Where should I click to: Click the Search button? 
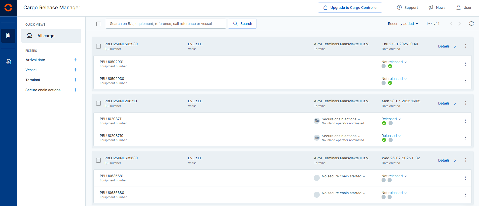(x=242, y=24)
